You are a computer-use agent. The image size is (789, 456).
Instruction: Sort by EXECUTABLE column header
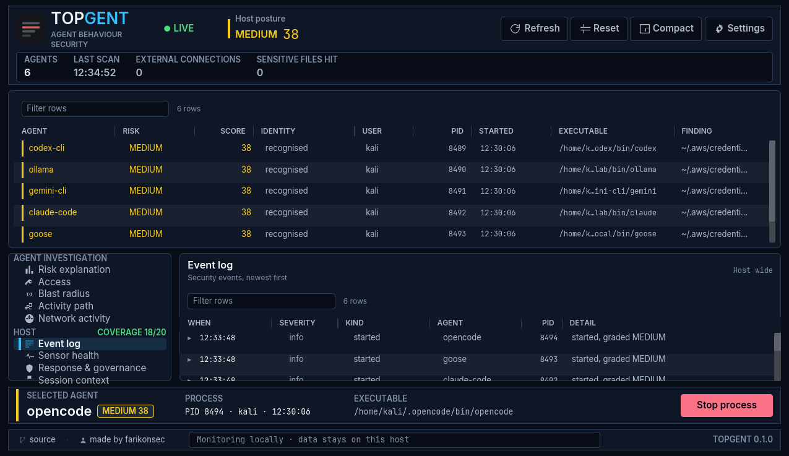tap(583, 131)
